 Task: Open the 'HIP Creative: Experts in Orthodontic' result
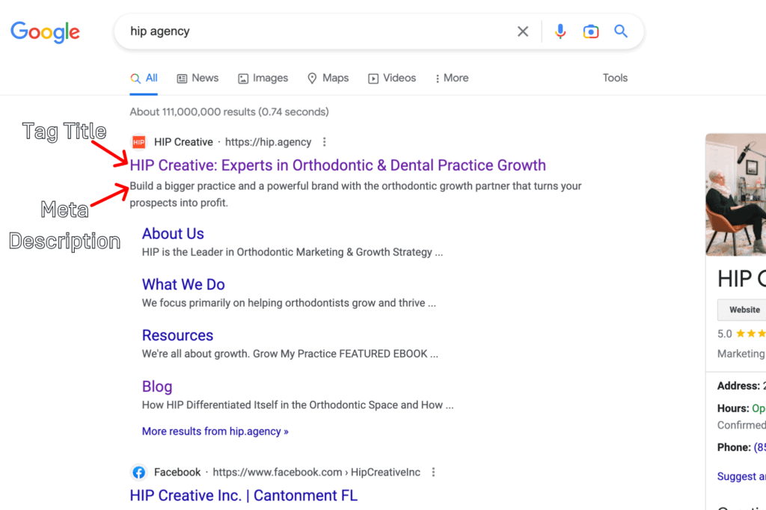tap(337, 165)
